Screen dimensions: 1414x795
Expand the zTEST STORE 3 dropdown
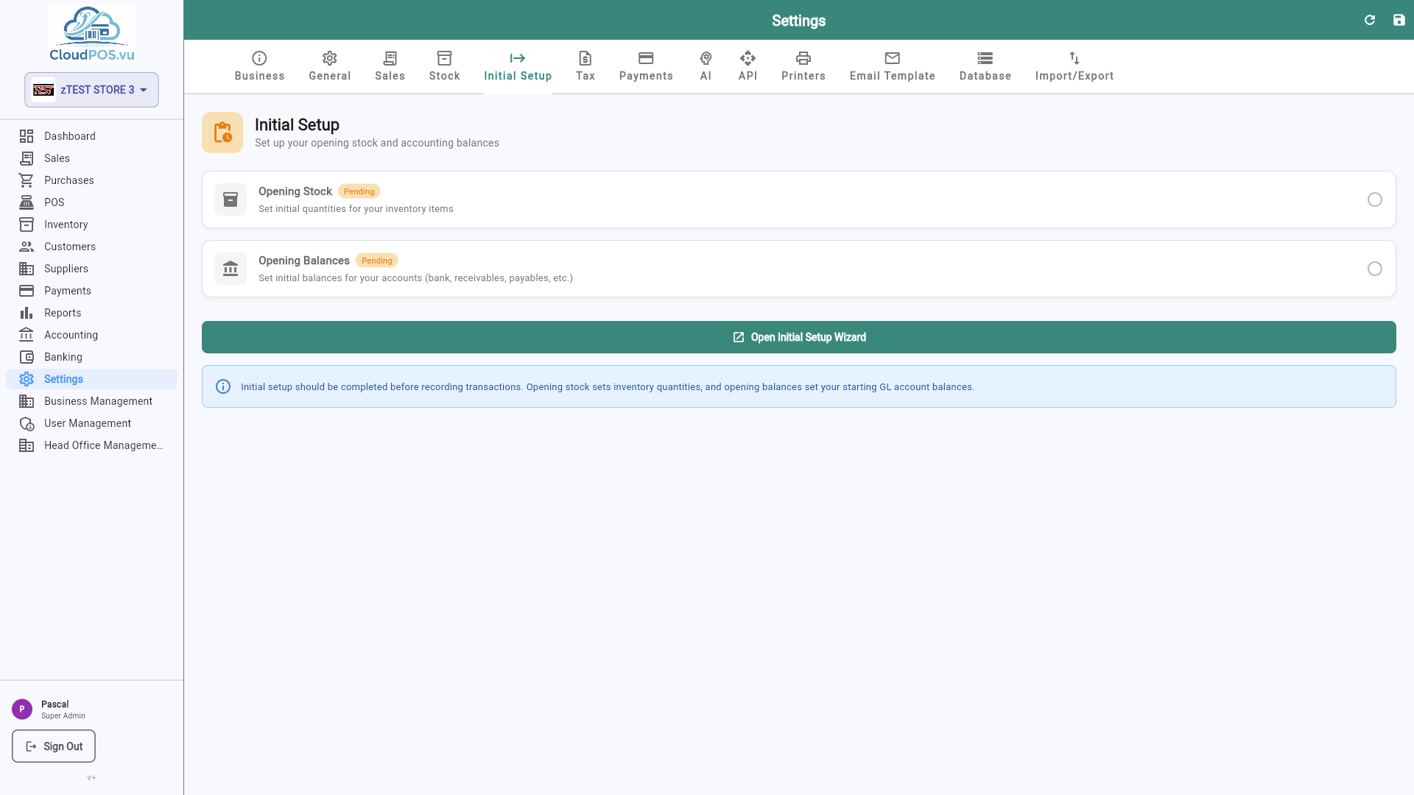pyautogui.click(x=91, y=90)
